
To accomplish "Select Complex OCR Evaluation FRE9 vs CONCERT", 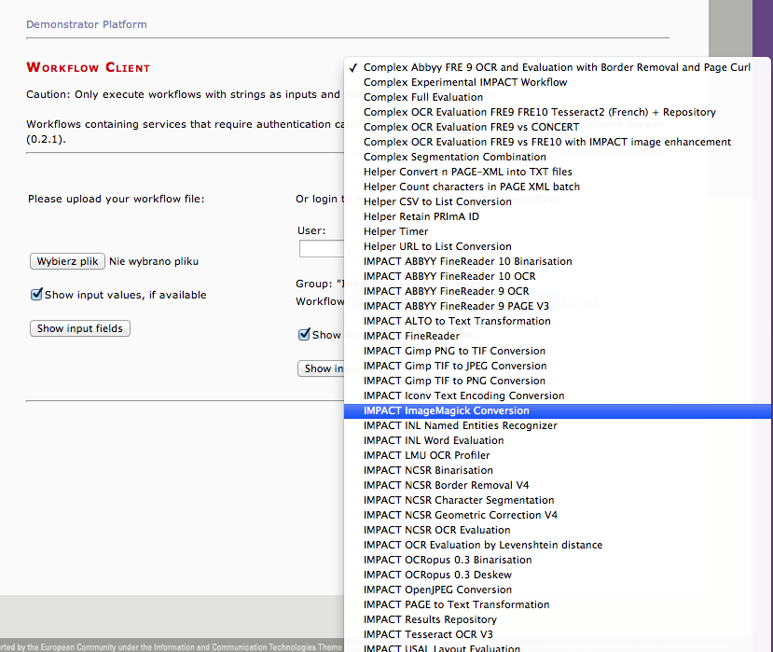I will coord(557,127).
